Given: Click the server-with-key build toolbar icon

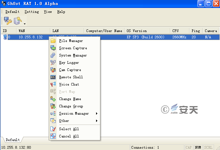Looking at the screenshot, I should point(18,21).
